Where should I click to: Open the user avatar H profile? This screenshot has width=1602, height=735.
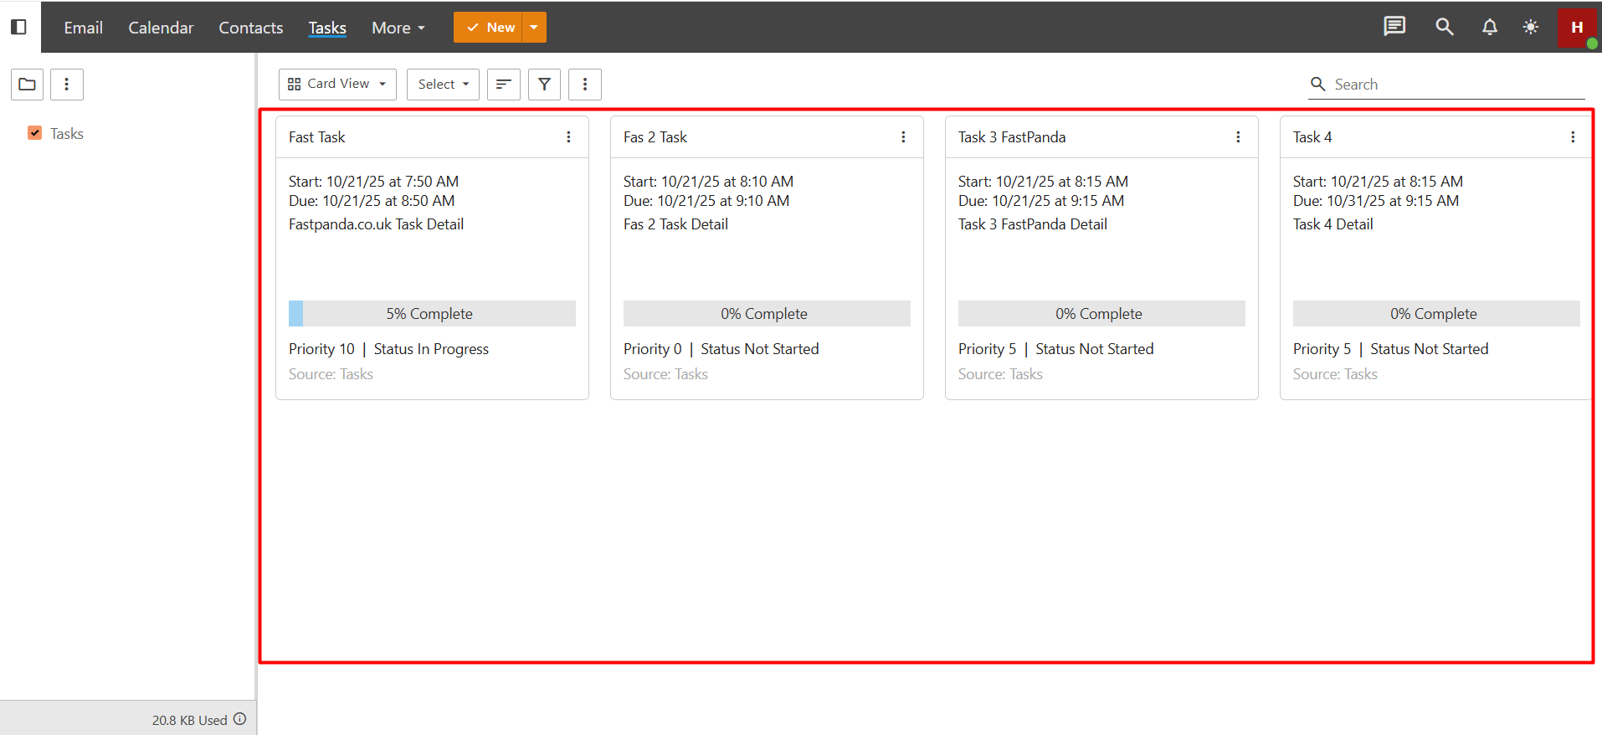tap(1577, 27)
